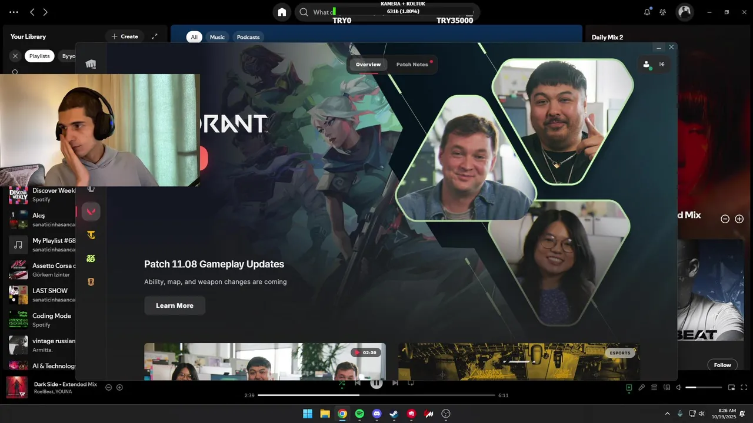Show lyrics microphone icon in Spotify

(x=642, y=388)
